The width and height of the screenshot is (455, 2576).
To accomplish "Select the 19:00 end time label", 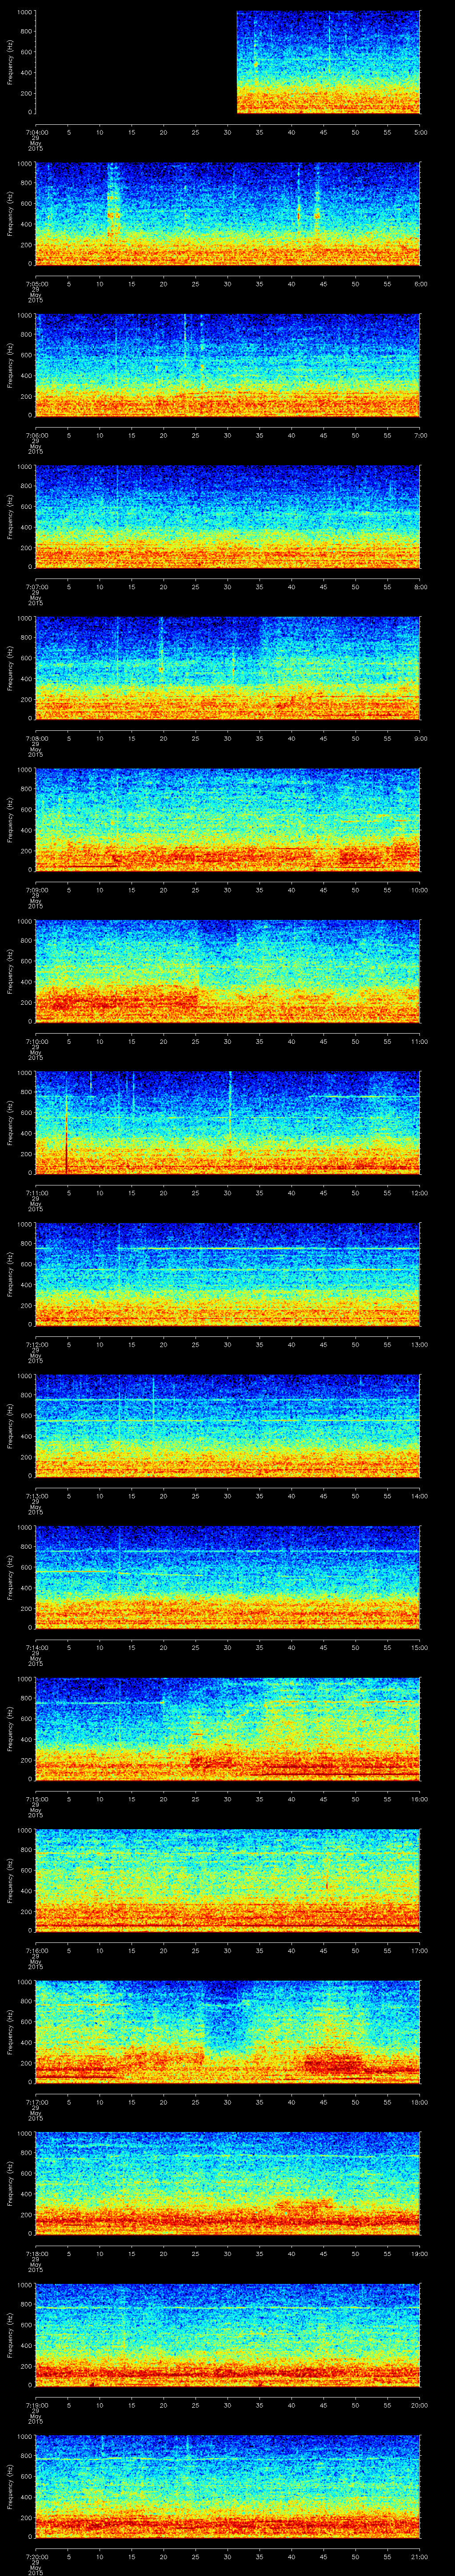I will point(419,2253).
